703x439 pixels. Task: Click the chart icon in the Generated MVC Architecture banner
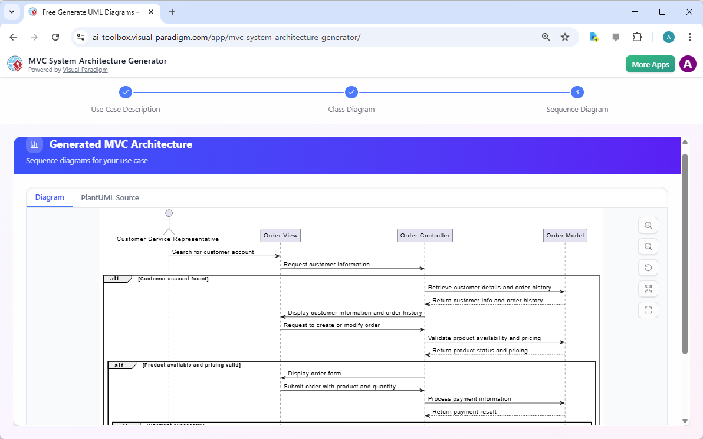tap(34, 144)
